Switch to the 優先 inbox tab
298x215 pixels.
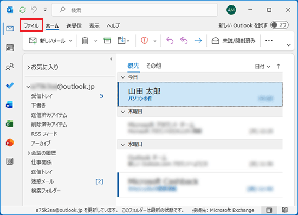pos(133,66)
